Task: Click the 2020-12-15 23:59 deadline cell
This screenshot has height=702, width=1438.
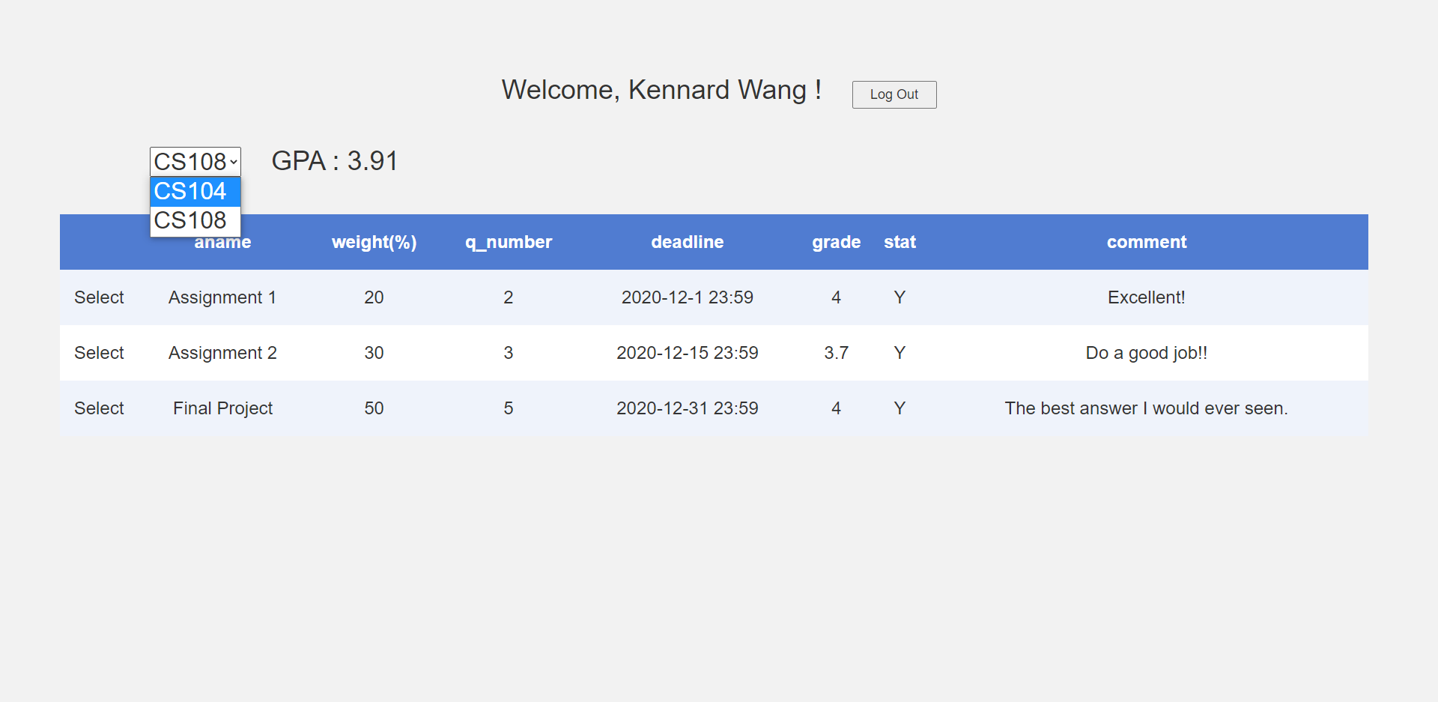Action: 687,353
